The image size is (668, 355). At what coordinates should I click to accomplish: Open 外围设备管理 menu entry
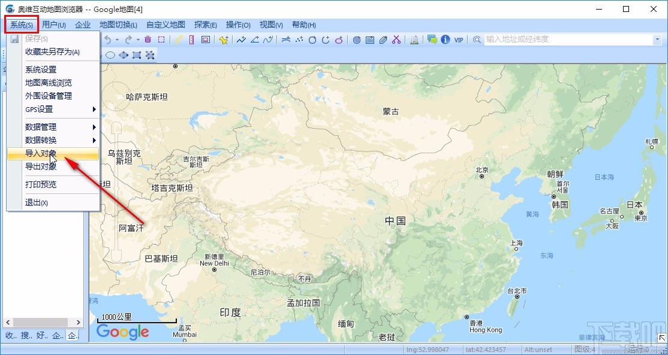[53, 96]
